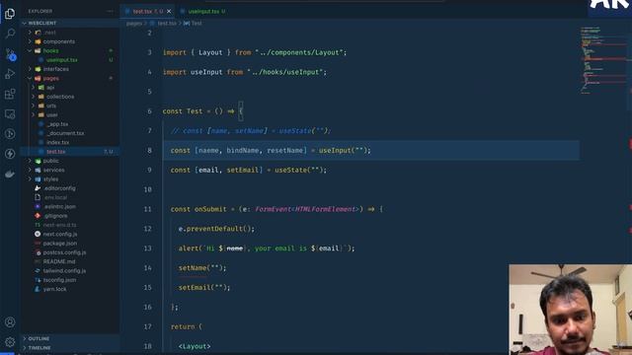Viewport: 632px width, 355px height.
Task: Open the Source Control view icon
Action: tap(10, 54)
